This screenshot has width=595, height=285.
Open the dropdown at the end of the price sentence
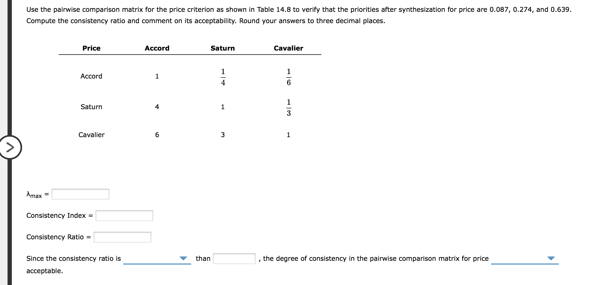551,258
